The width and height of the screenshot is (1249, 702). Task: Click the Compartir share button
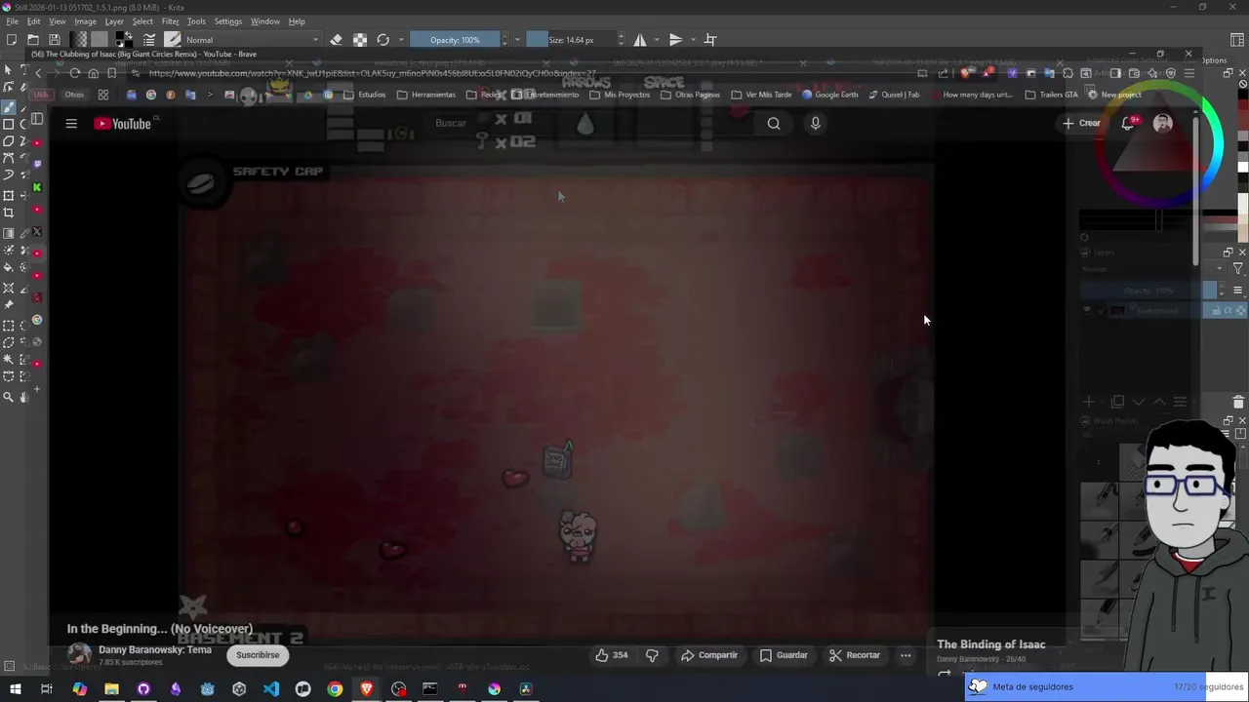[709, 655]
